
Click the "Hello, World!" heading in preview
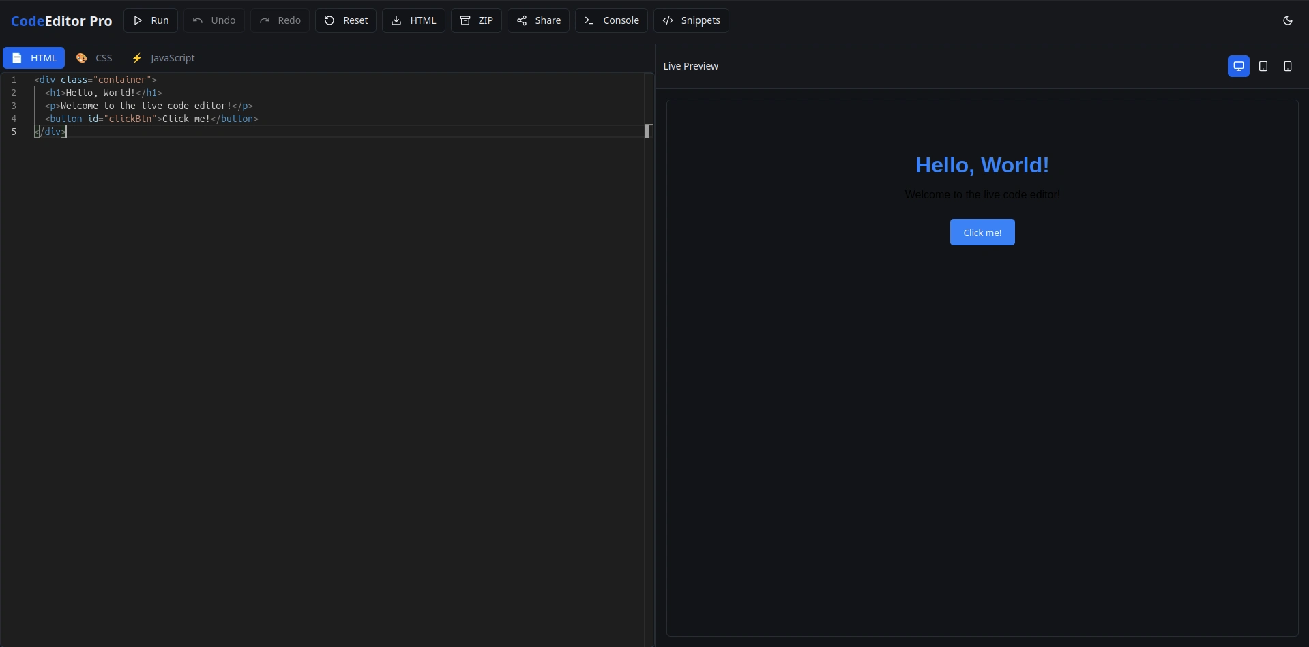click(x=982, y=165)
